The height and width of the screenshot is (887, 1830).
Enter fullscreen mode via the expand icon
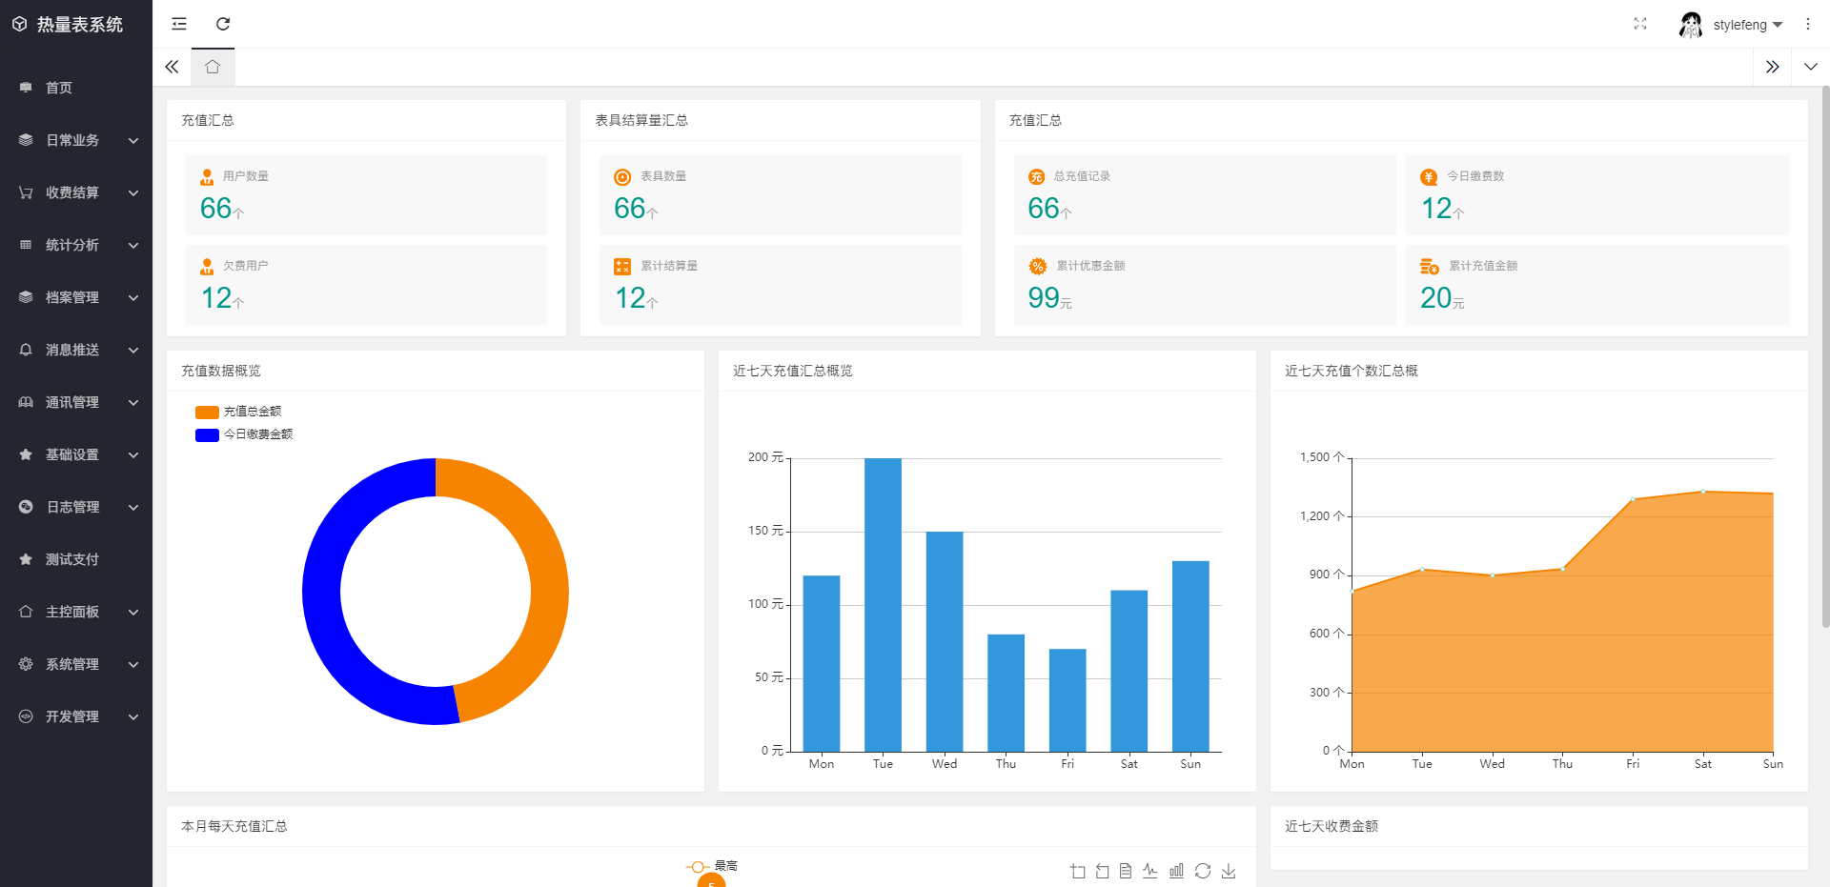1639,24
